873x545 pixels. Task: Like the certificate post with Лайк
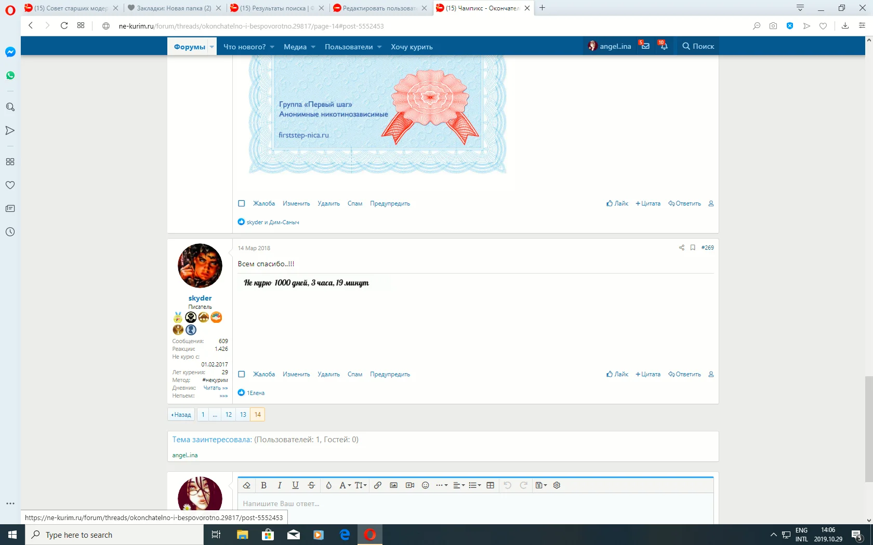(x=617, y=203)
